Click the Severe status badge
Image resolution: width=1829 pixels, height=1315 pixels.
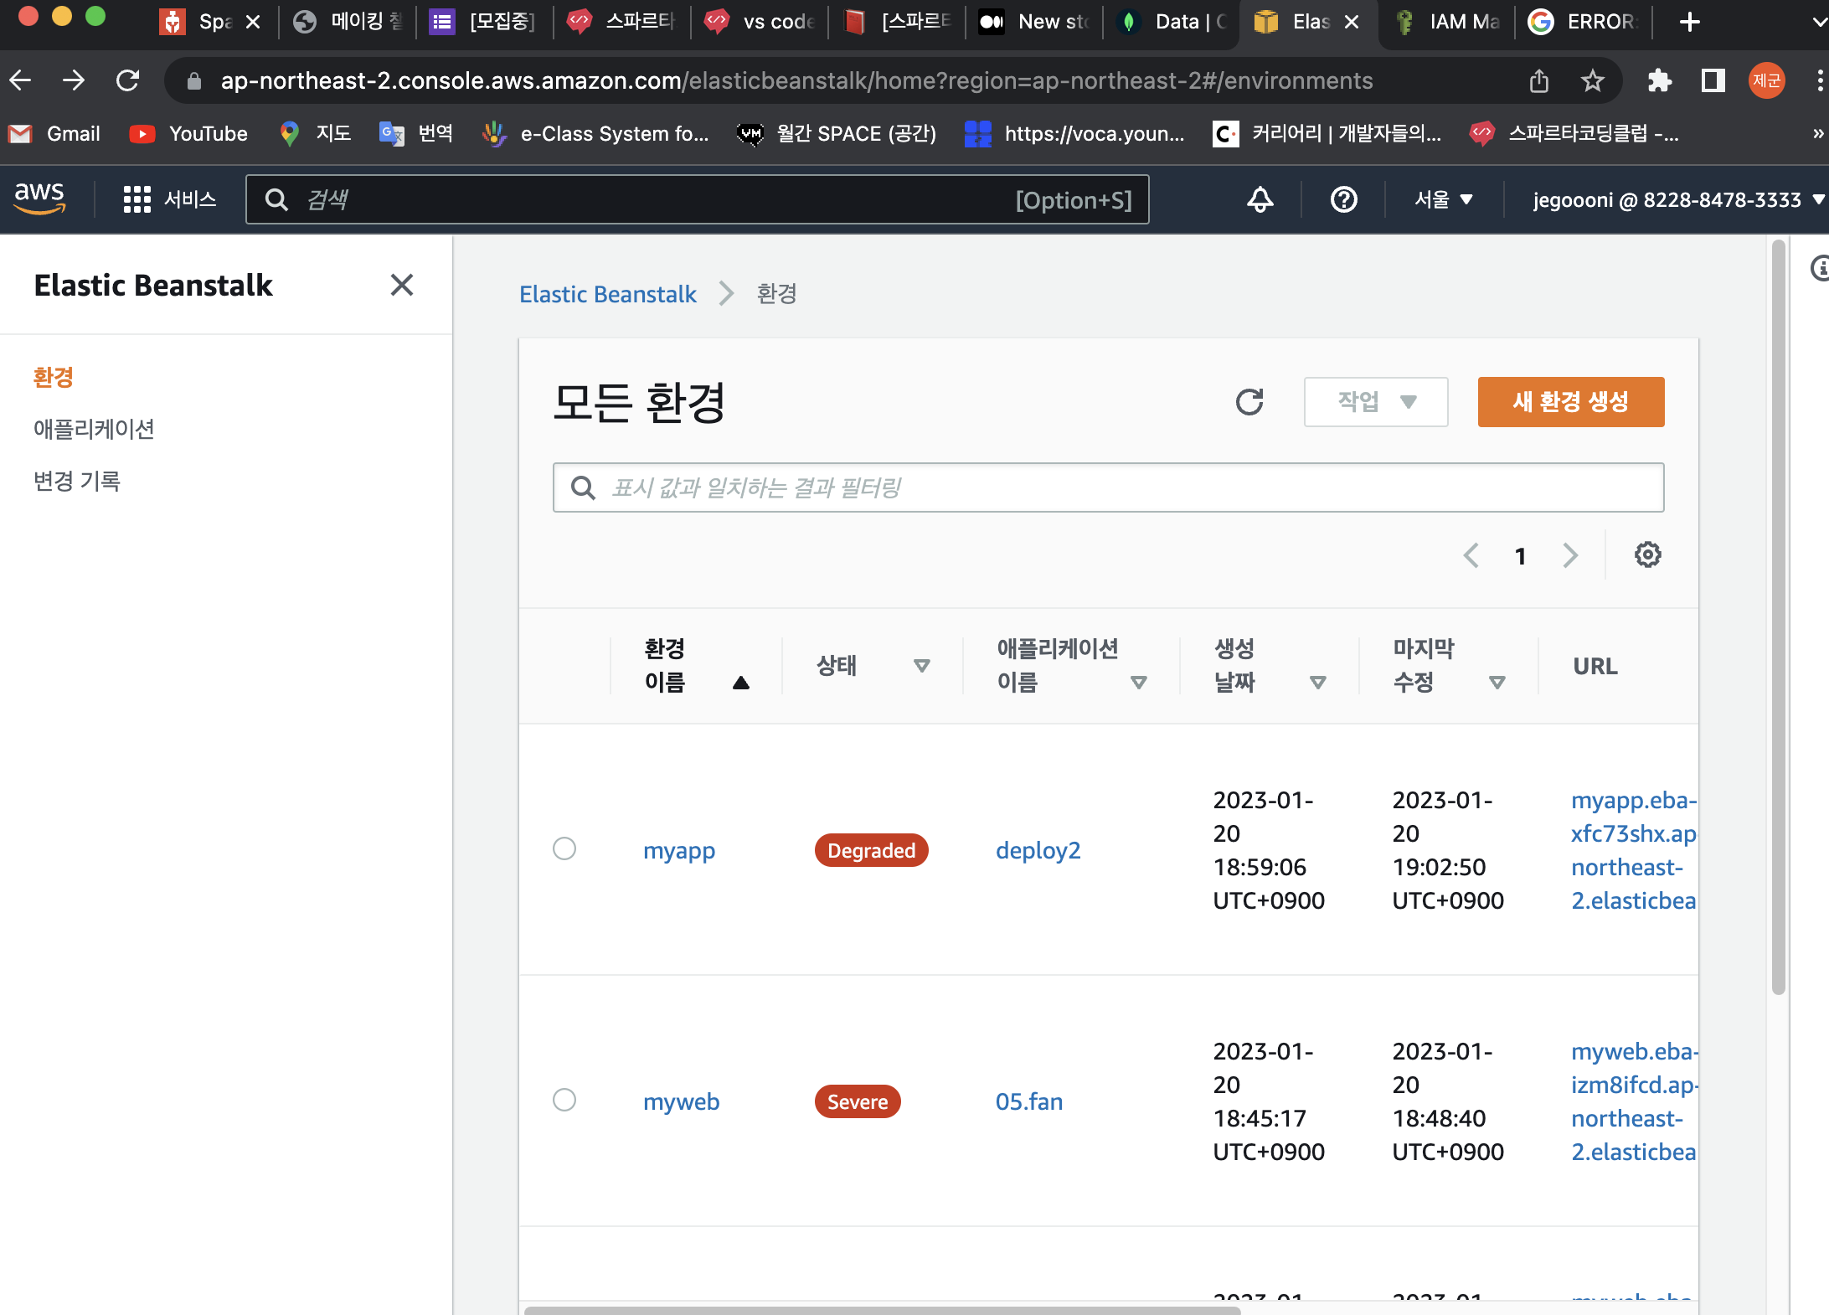(858, 1101)
